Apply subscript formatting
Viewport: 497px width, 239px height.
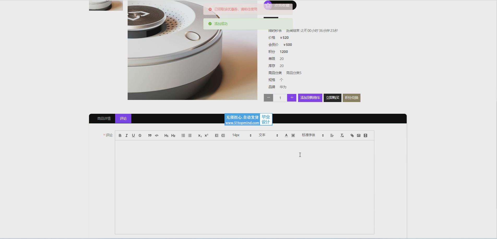200,135
